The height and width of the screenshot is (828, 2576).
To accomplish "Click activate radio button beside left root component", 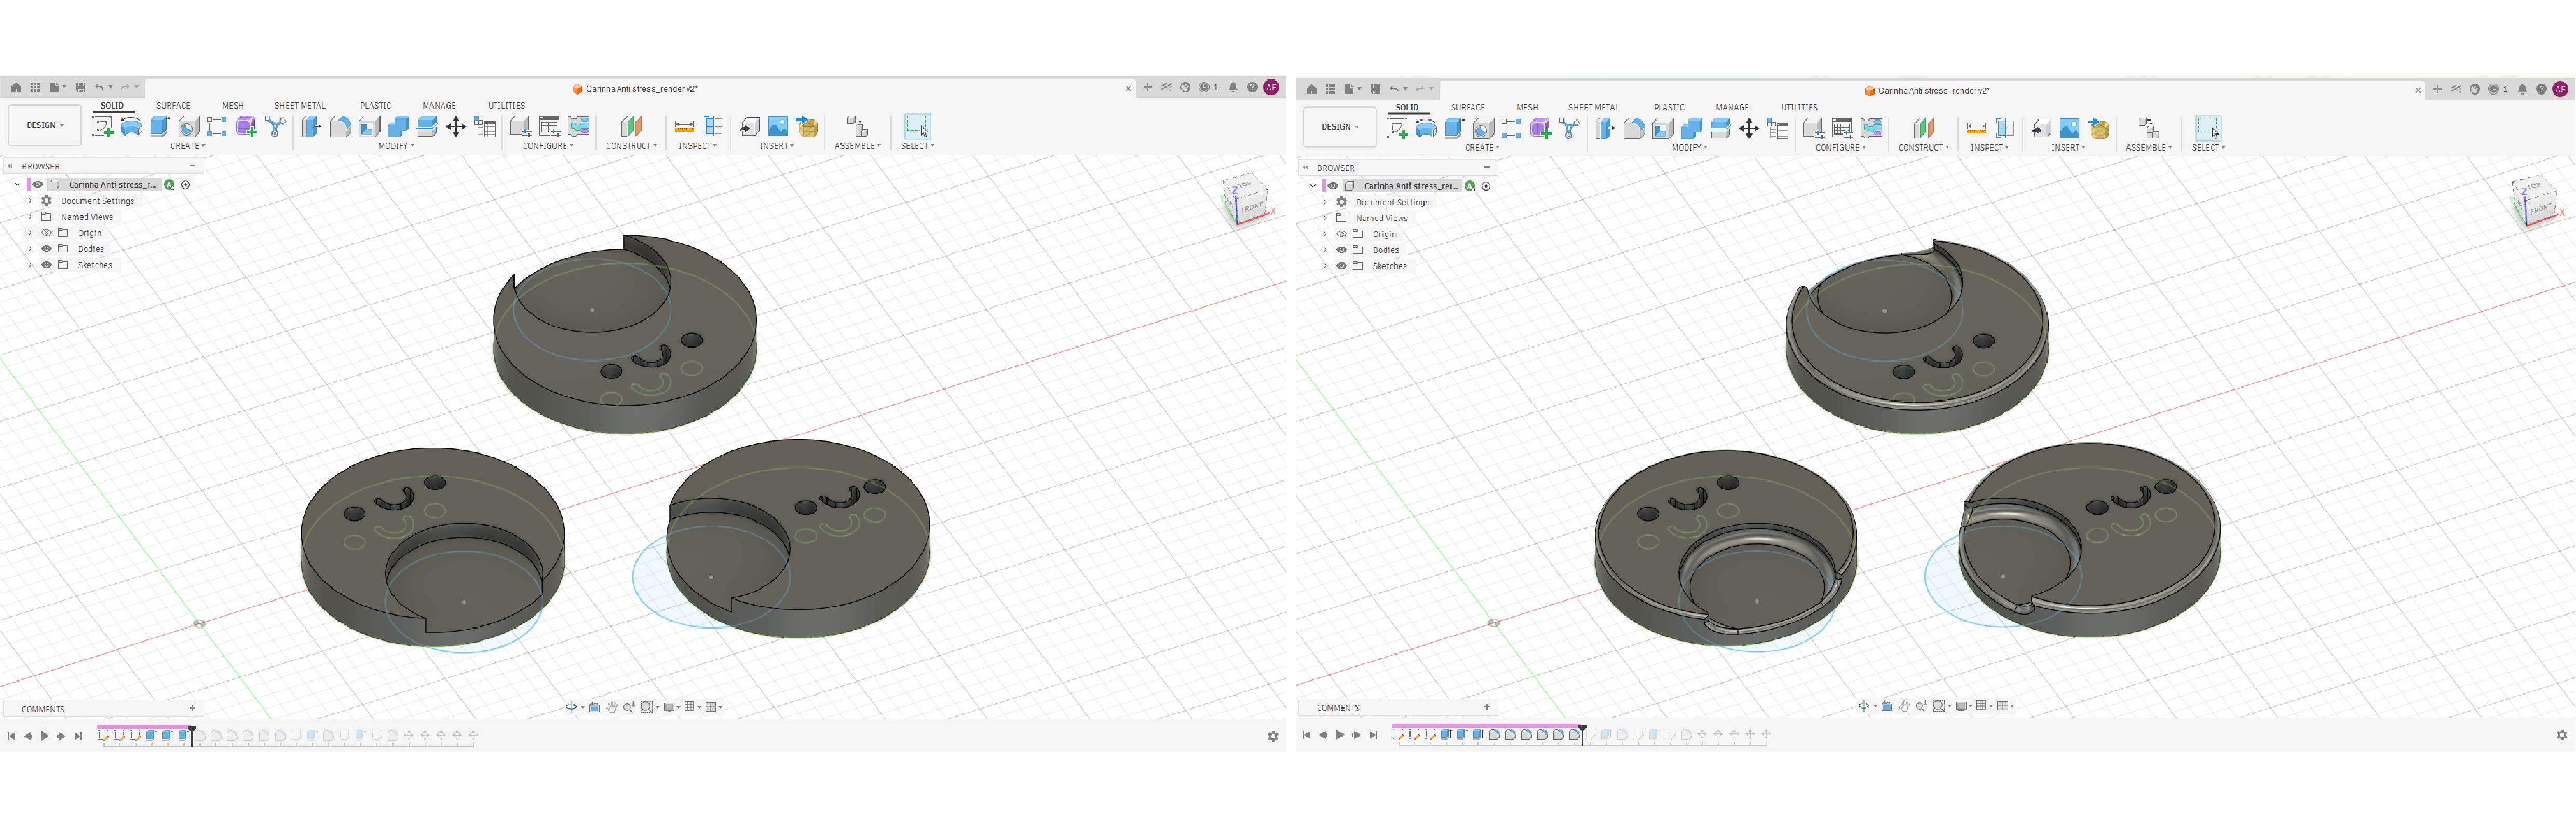I will 186,184.
